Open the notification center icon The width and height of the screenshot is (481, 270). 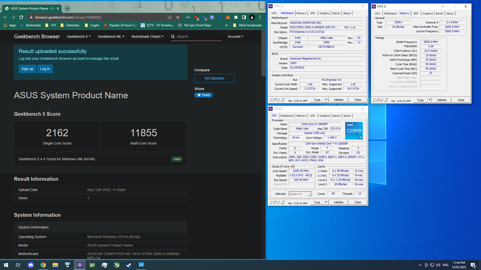473,265
